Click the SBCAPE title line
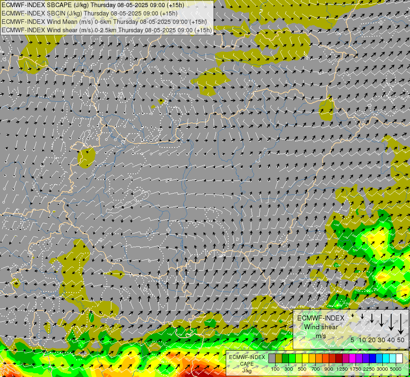 pyautogui.click(x=93, y=5)
